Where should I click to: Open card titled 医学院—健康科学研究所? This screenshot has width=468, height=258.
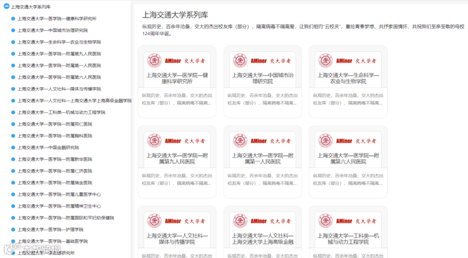[177, 78]
